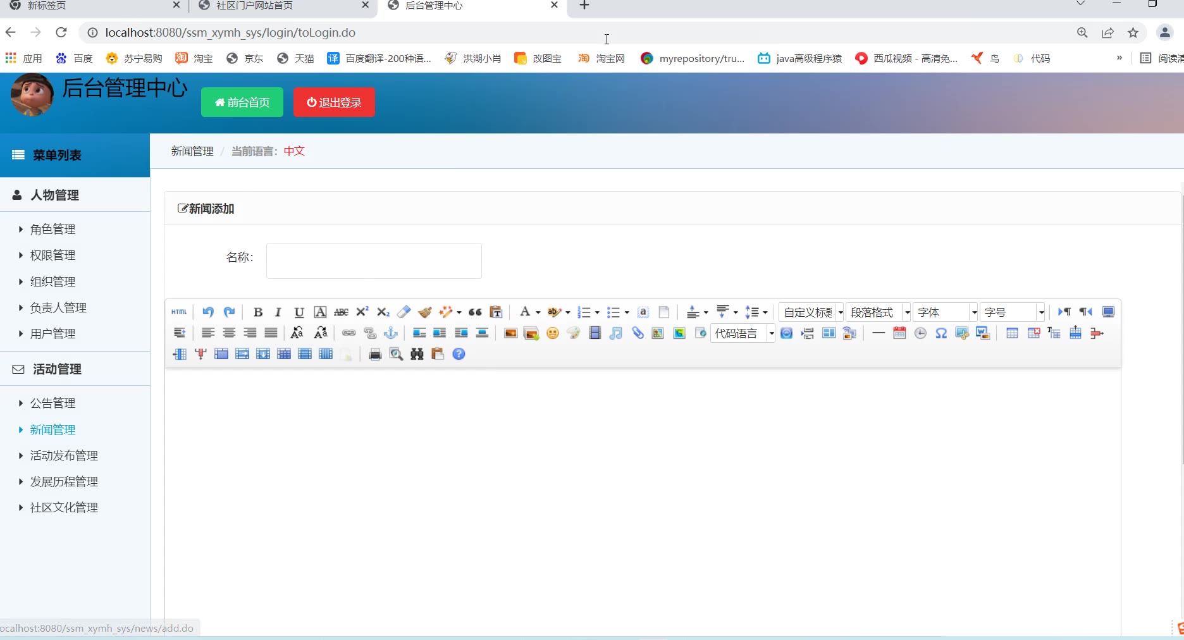
Task: Switch to the 社区门户网站首页 browser tab
Action: 283,6
